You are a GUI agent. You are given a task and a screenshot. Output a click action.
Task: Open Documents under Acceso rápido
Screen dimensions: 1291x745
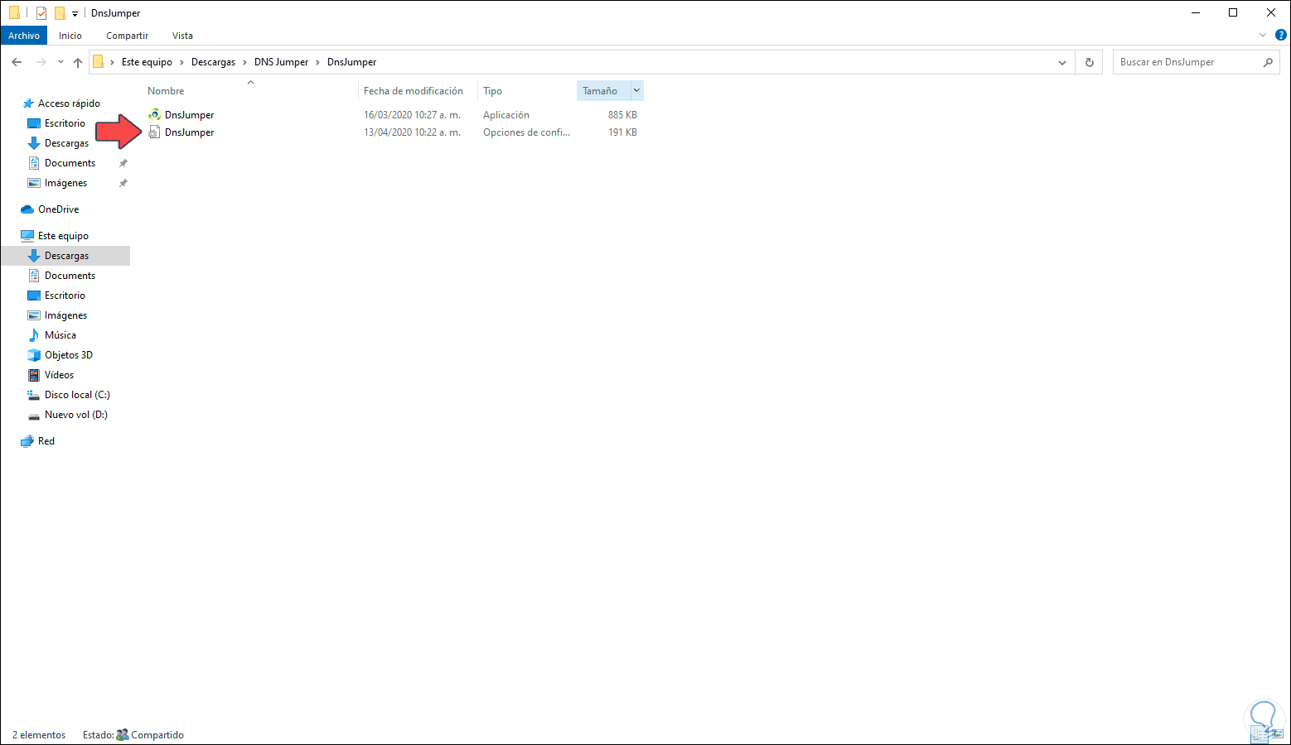click(70, 163)
